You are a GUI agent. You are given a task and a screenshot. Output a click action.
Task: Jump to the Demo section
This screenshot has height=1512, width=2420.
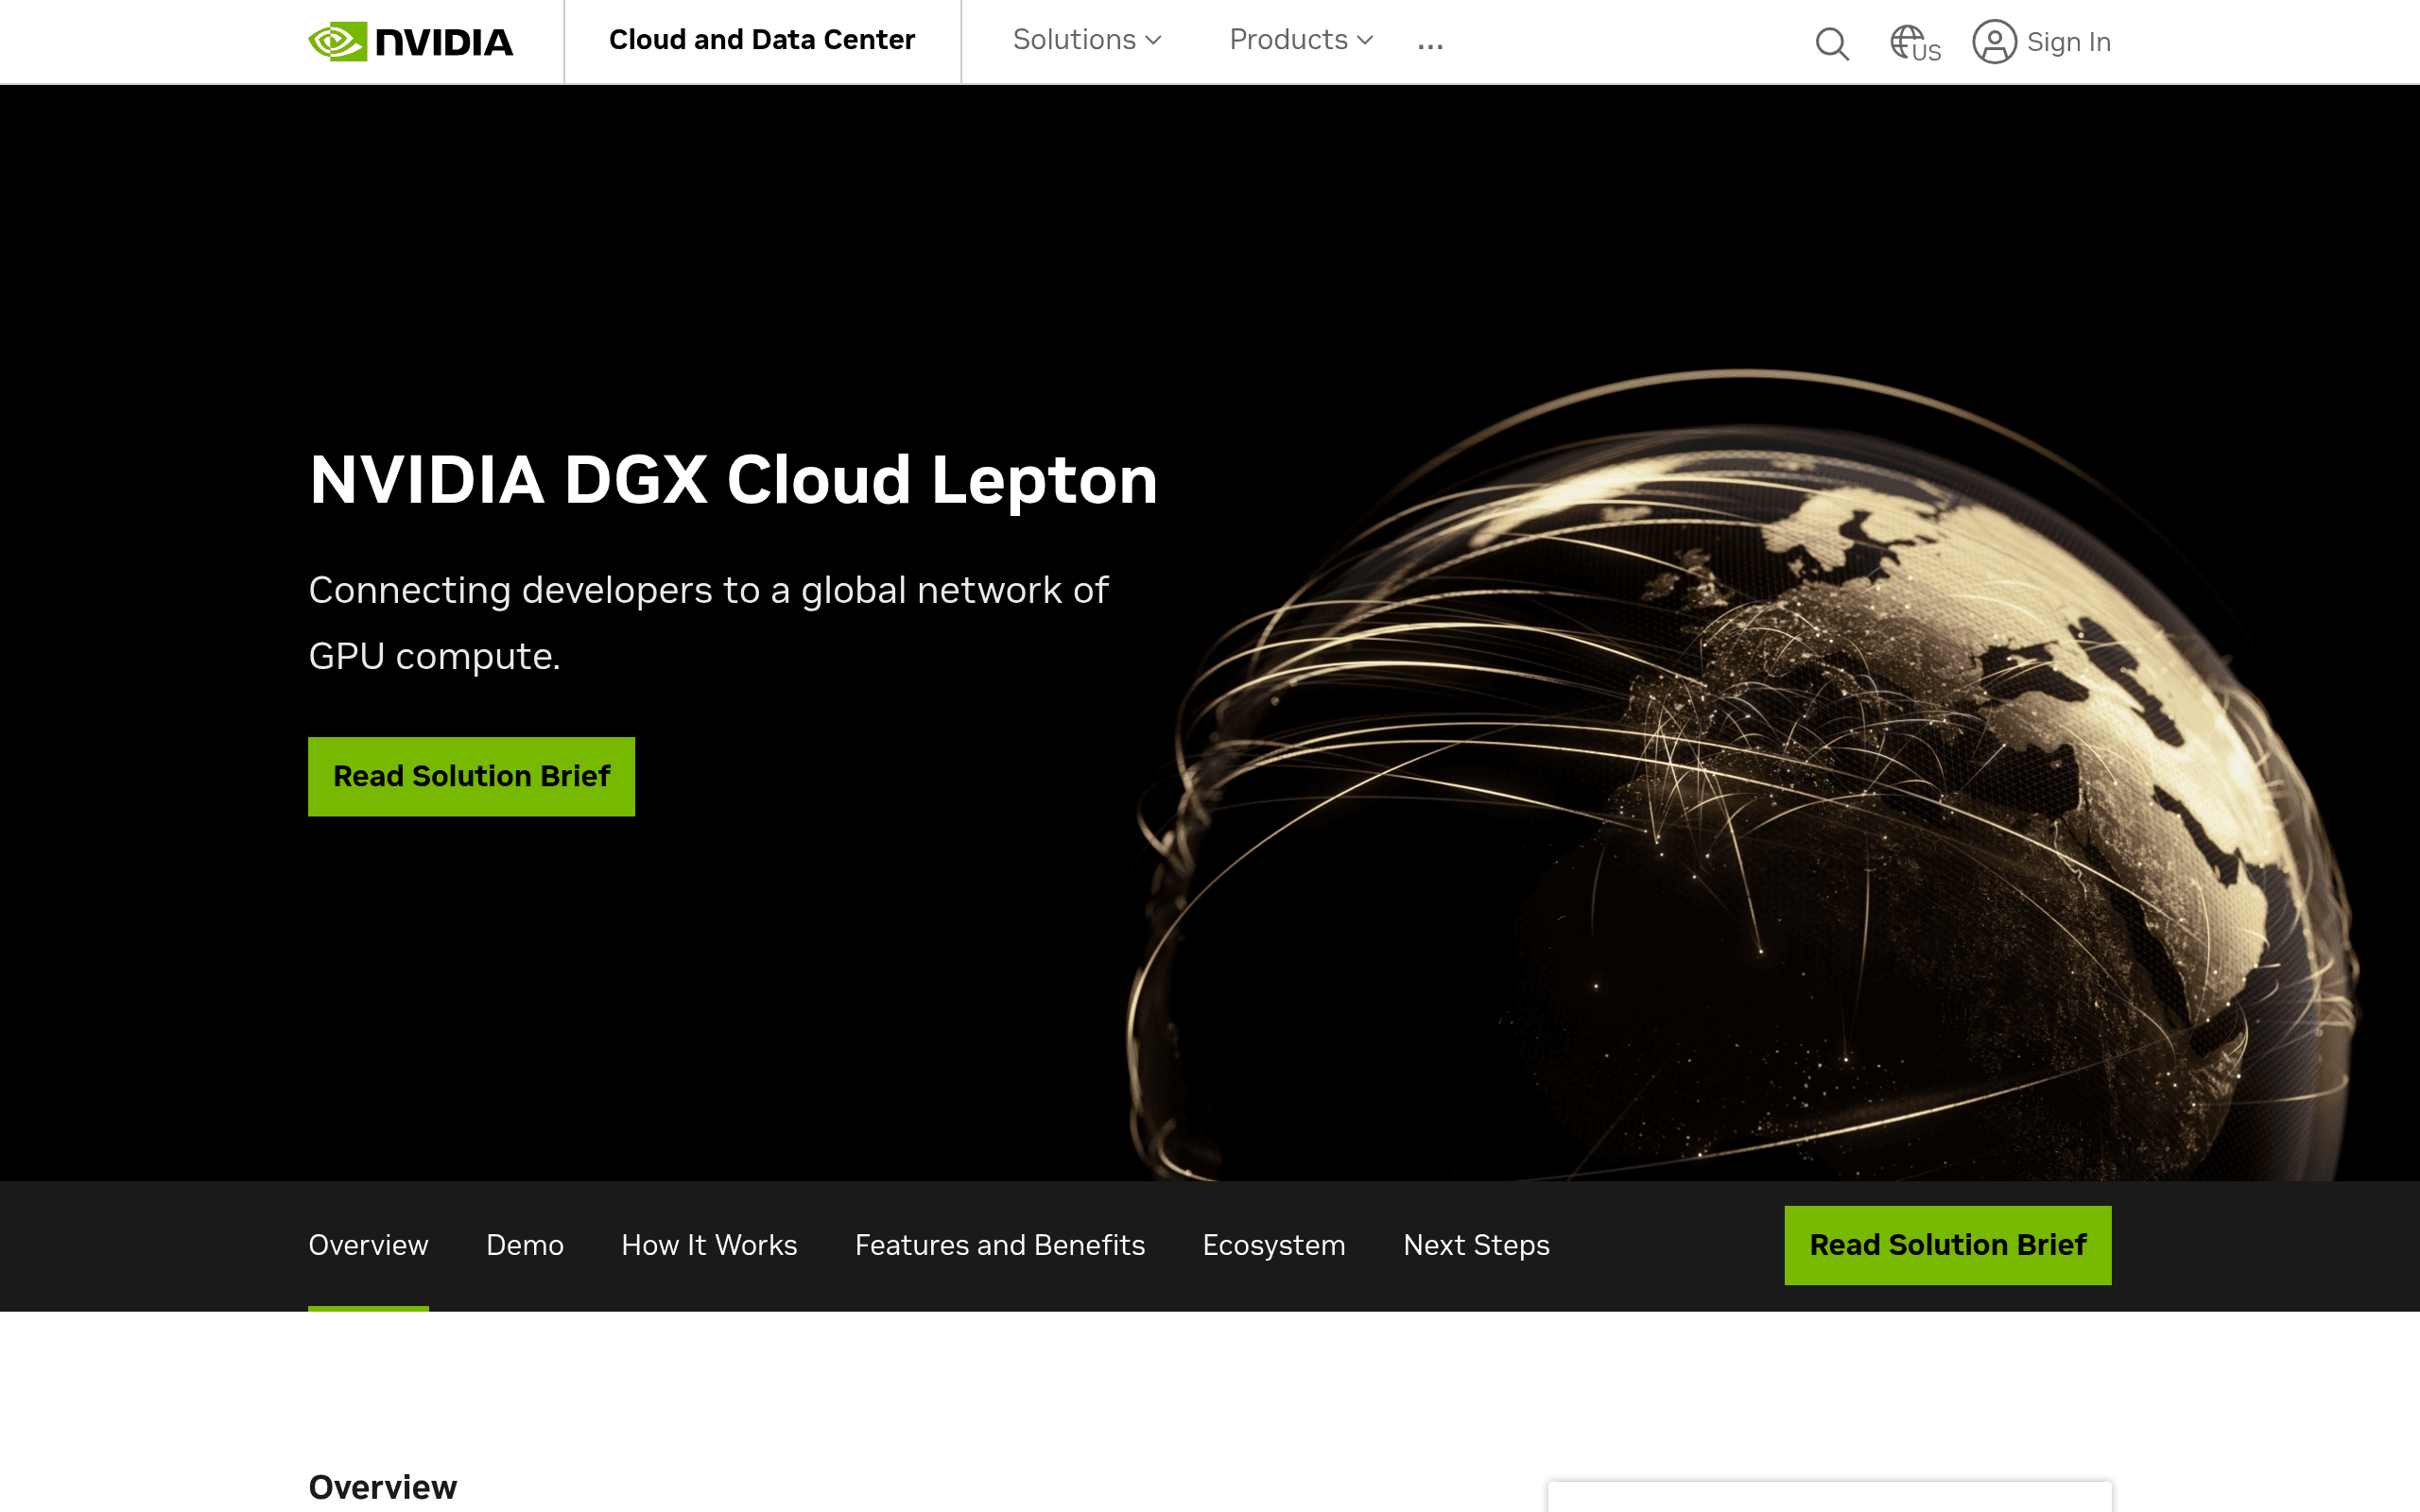tap(525, 1245)
